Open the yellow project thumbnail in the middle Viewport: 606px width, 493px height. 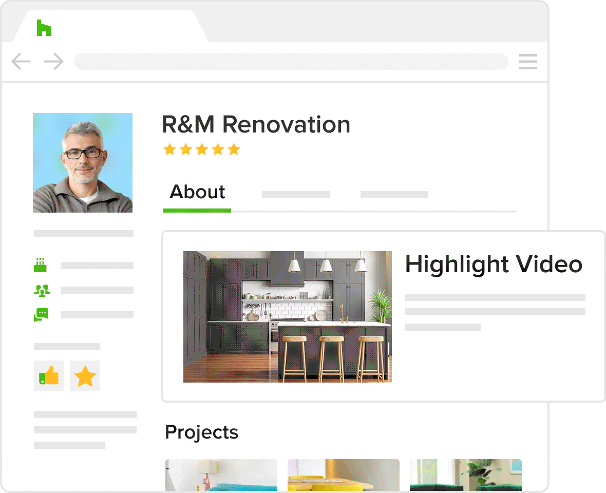tap(343, 475)
